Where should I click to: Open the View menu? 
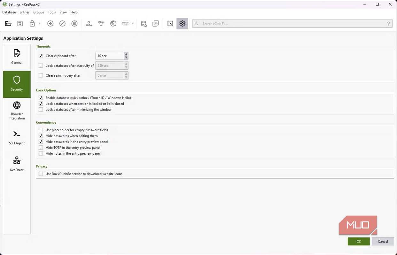pos(63,12)
